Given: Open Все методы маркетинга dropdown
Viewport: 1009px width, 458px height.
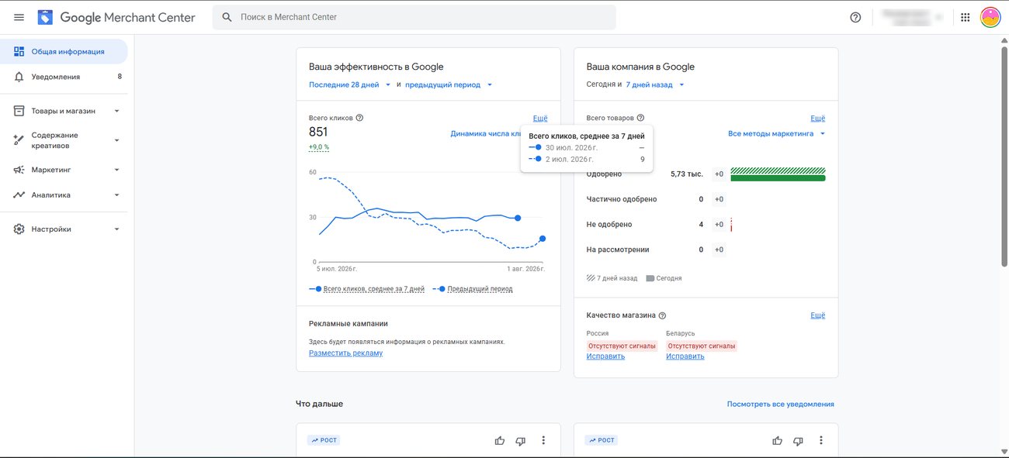Looking at the screenshot, I should 777,133.
